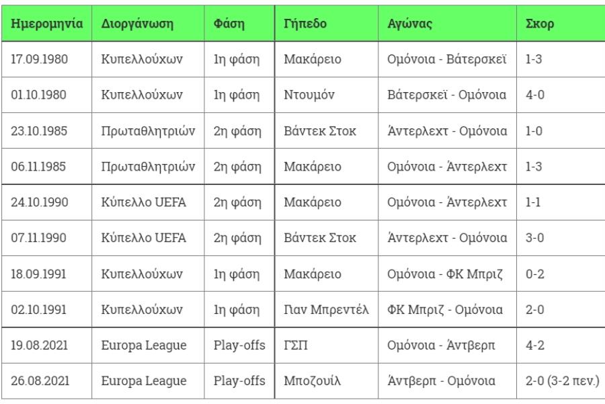Click the Αγώνας column header
Image resolution: width=605 pixels, height=404 pixels.
point(447,24)
